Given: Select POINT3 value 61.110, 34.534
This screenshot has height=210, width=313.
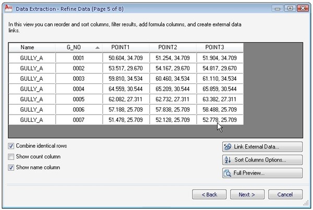Looking at the screenshot, I should [220, 79].
